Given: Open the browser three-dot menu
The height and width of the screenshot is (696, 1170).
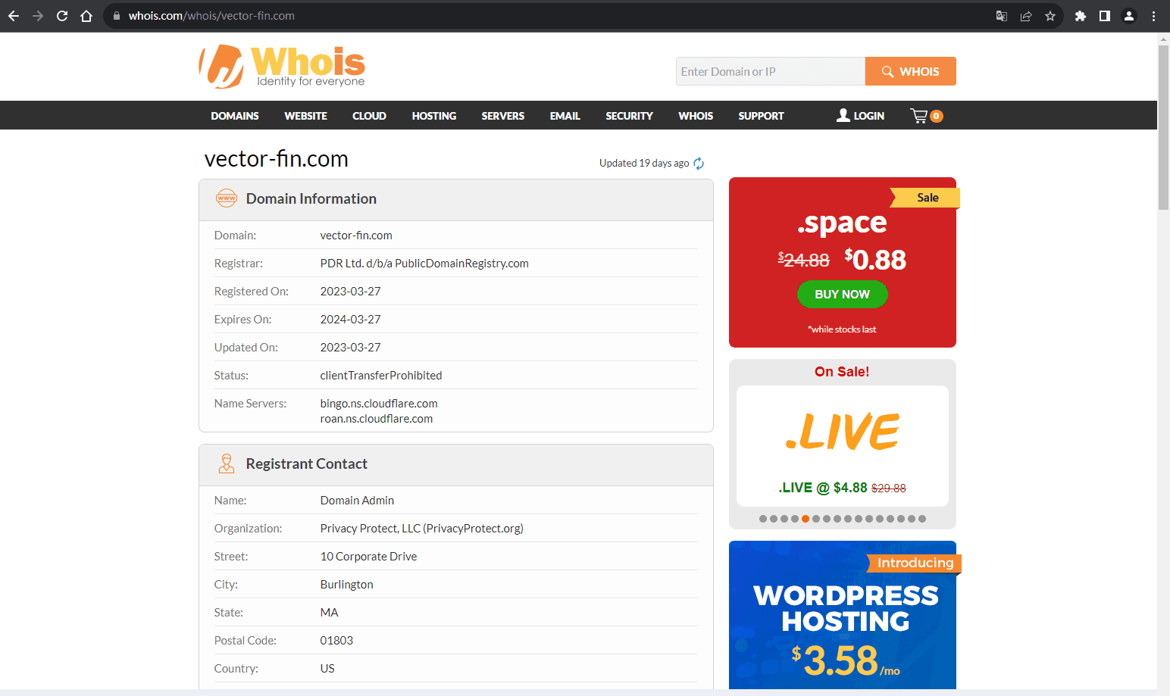Looking at the screenshot, I should click(x=1153, y=16).
